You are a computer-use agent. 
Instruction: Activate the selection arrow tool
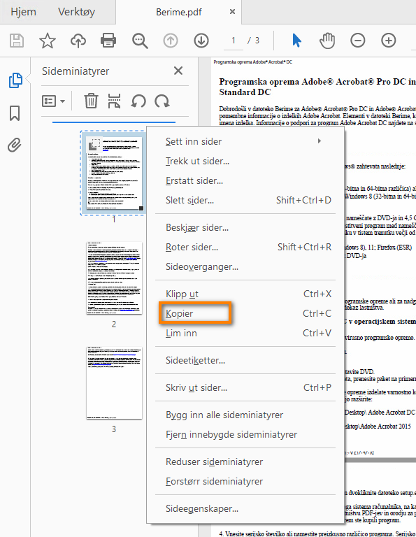tap(296, 41)
